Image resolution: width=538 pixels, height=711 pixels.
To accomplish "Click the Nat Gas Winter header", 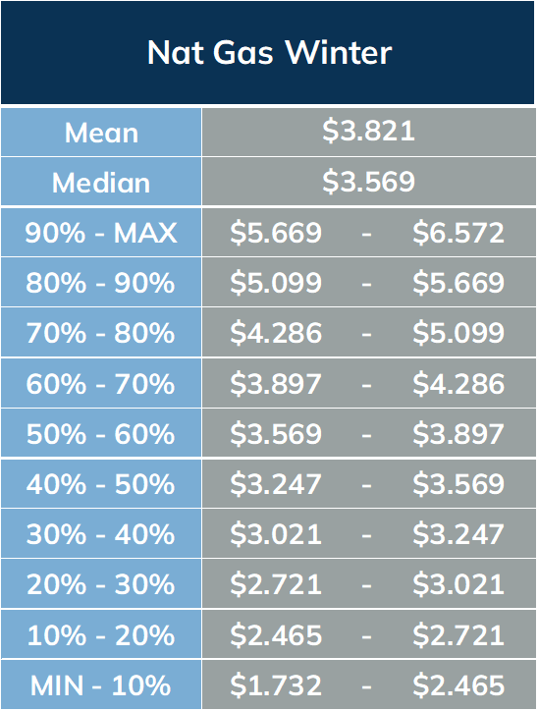I will pyautogui.click(x=269, y=53).
